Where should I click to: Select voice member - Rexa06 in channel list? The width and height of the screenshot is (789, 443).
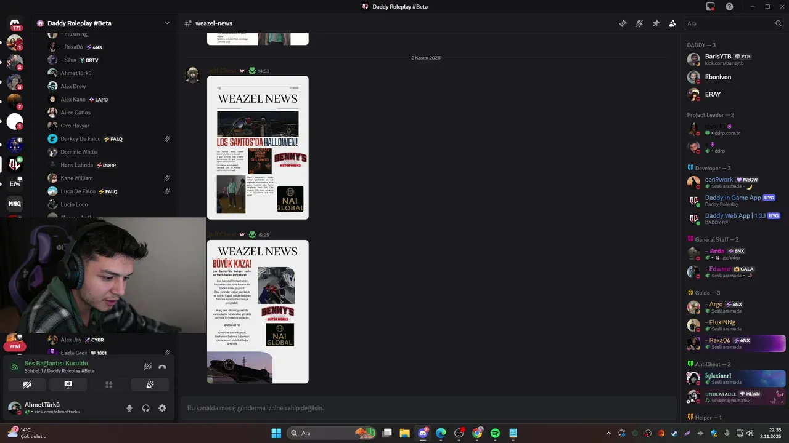111,47
